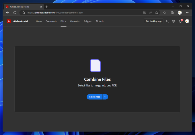Viewport: 195px width, 135px height.
Task: Click the browser back arrow
Action: (7, 13)
